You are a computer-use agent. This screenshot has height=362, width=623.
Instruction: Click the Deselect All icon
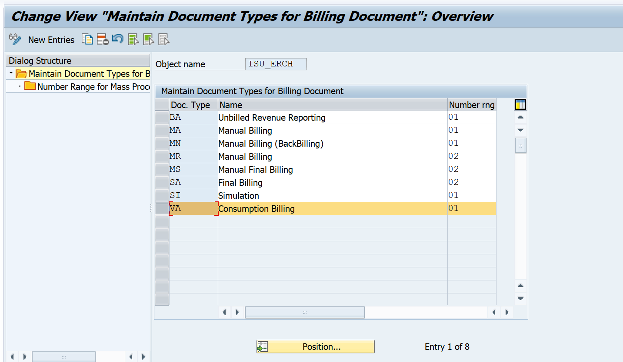pyautogui.click(x=163, y=39)
